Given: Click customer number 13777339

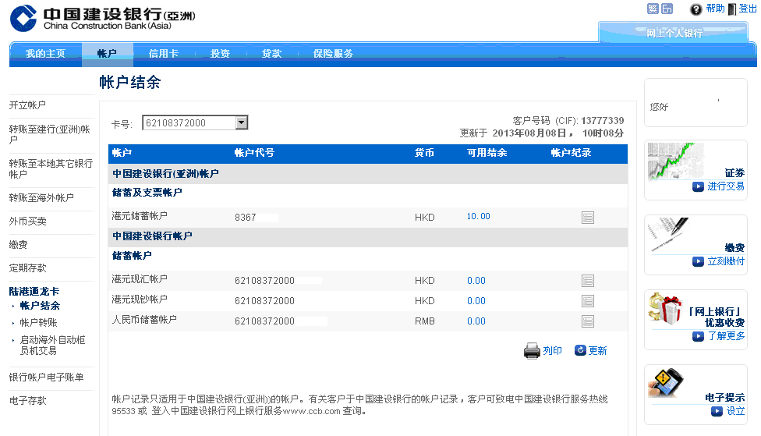Looking at the screenshot, I should (x=602, y=120).
